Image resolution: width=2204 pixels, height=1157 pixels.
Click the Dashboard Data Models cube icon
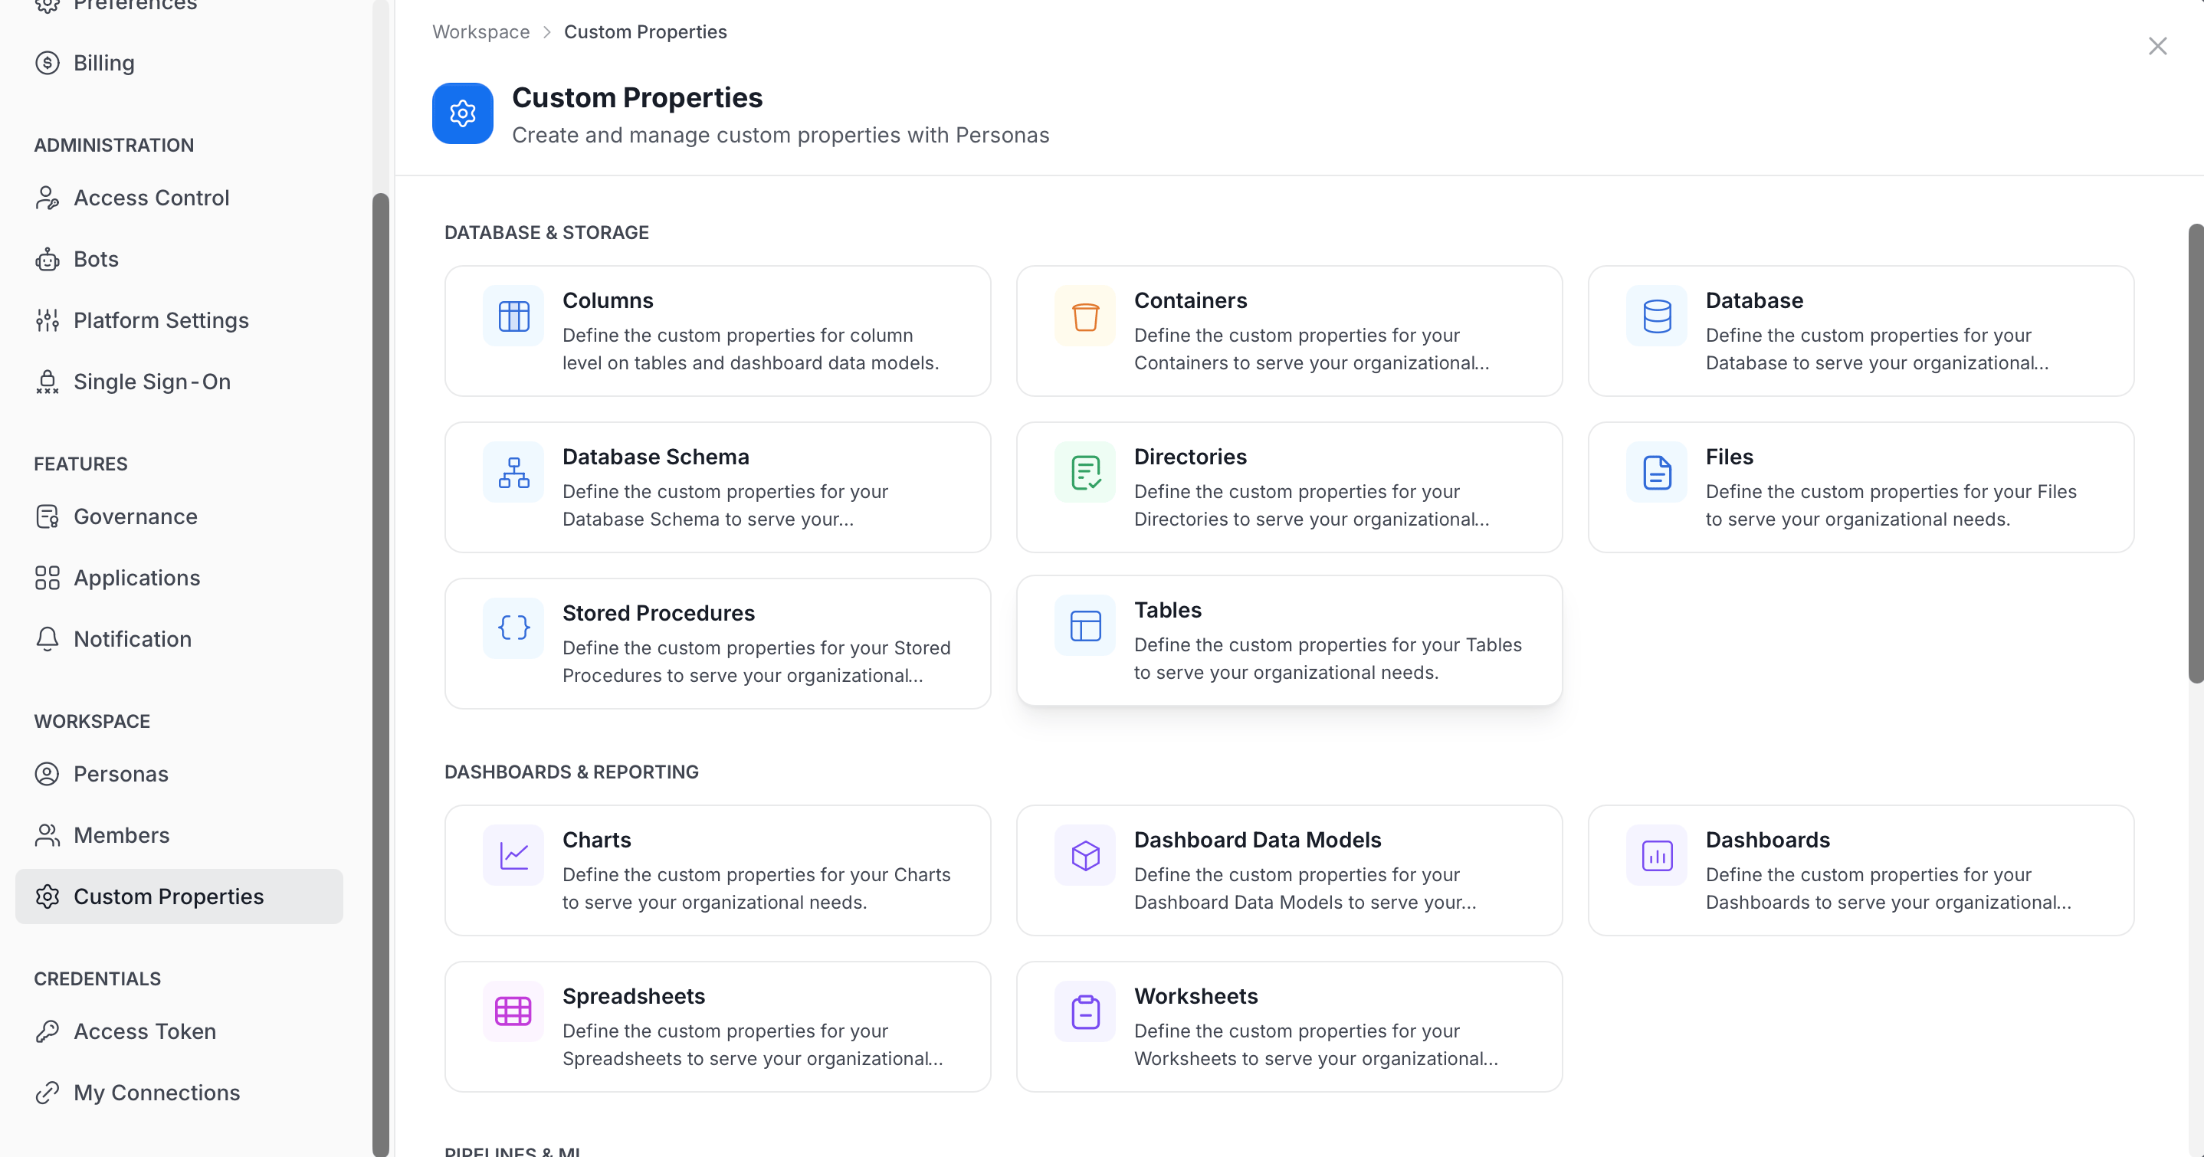(x=1085, y=855)
